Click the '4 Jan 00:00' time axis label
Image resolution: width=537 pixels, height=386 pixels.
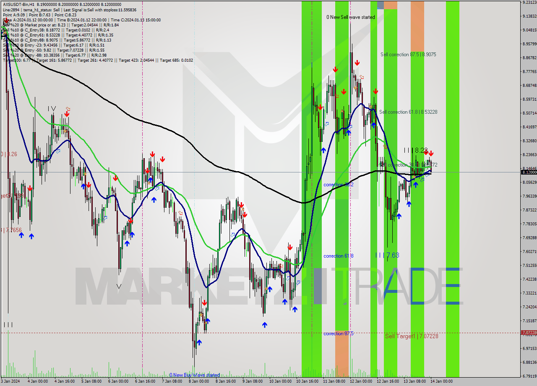coord(37,381)
